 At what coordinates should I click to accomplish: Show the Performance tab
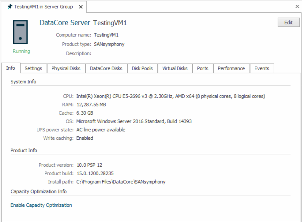pyautogui.click(x=231, y=69)
